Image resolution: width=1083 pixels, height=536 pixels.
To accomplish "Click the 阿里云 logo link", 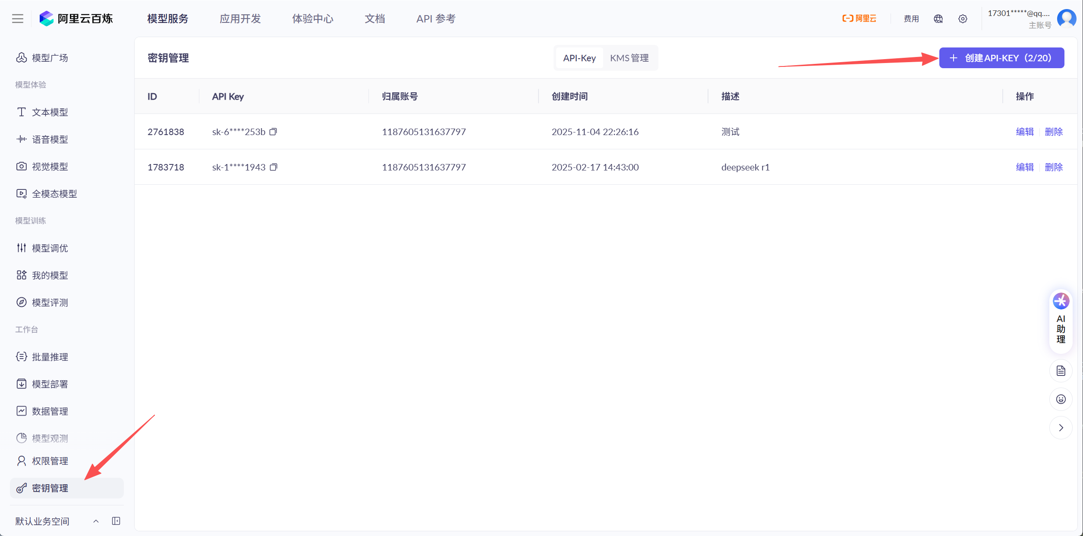I will (x=859, y=19).
